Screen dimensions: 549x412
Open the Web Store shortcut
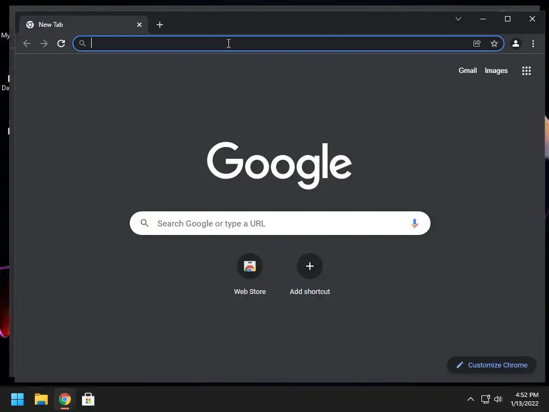[250, 275]
